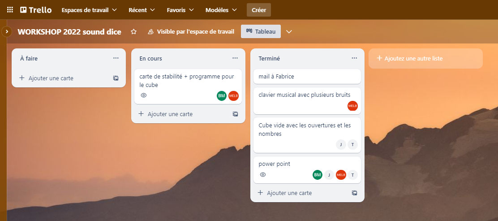Toggle watch eye on power point card
Screen dimensions: 498x221
pyautogui.click(x=263, y=174)
